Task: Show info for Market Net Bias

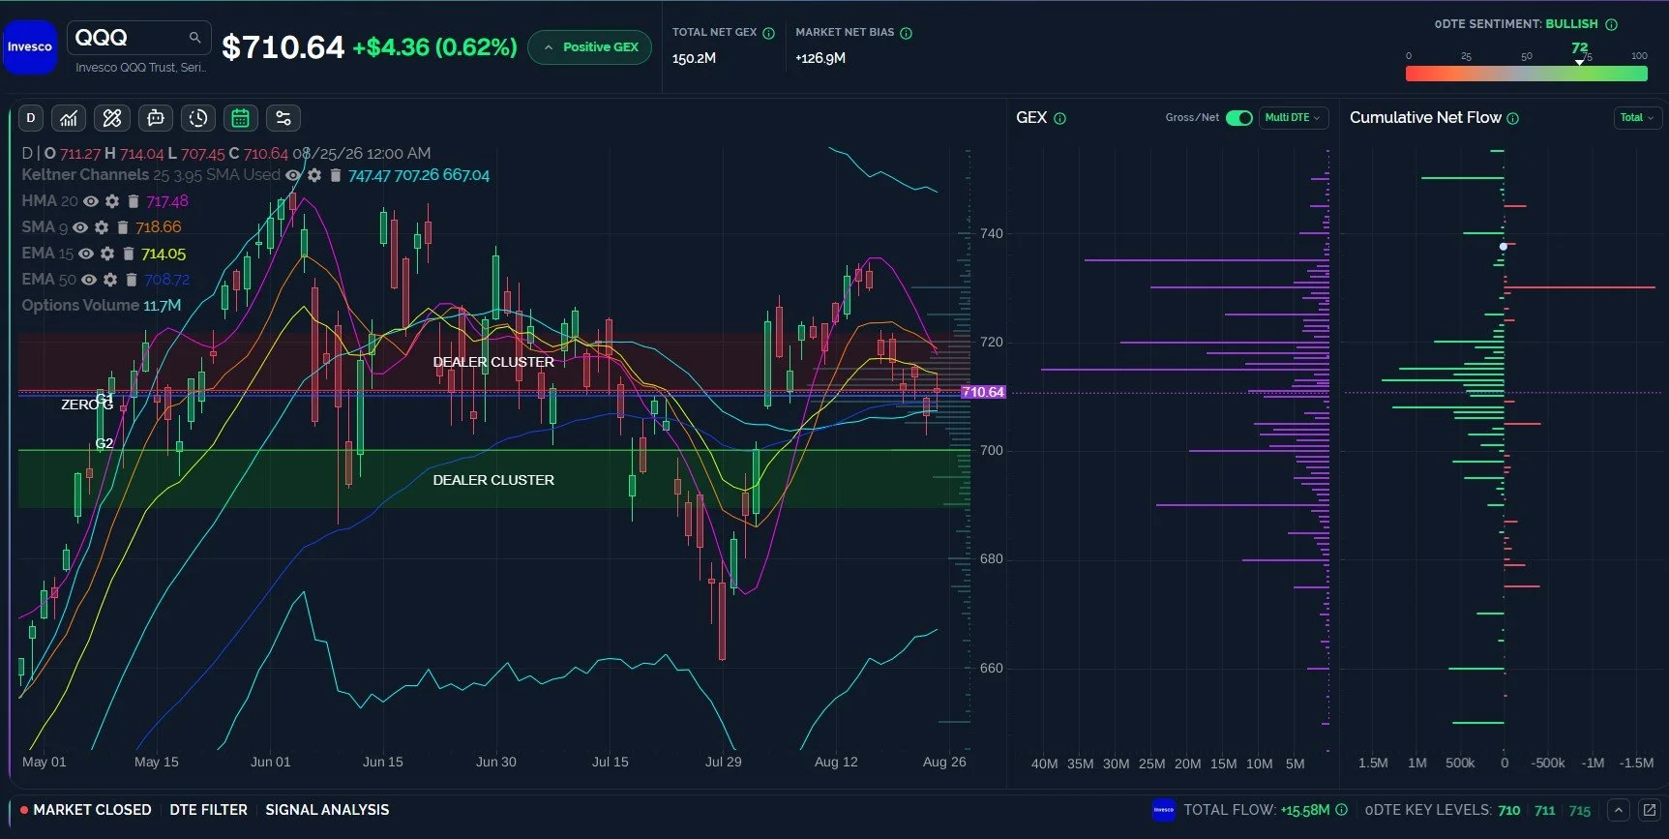Action: coord(907,33)
